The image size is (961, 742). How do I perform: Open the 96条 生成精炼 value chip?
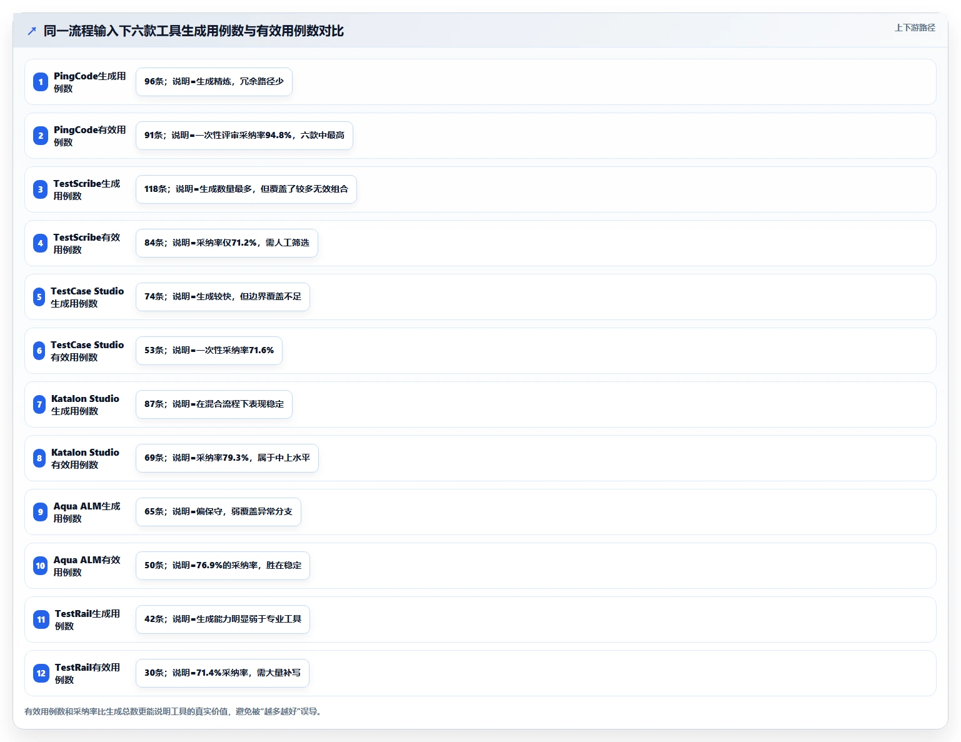tap(214, 82)
